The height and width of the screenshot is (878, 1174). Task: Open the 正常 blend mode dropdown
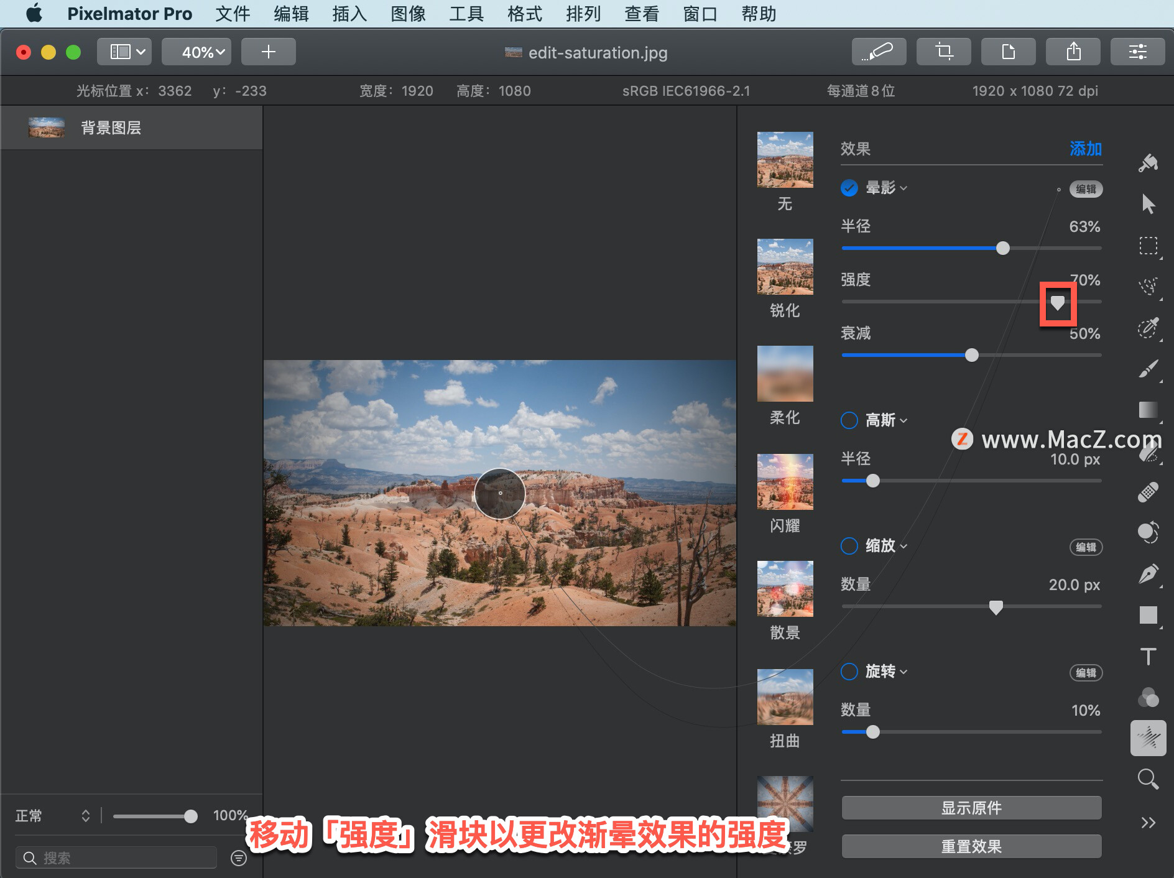coord(52,815)
